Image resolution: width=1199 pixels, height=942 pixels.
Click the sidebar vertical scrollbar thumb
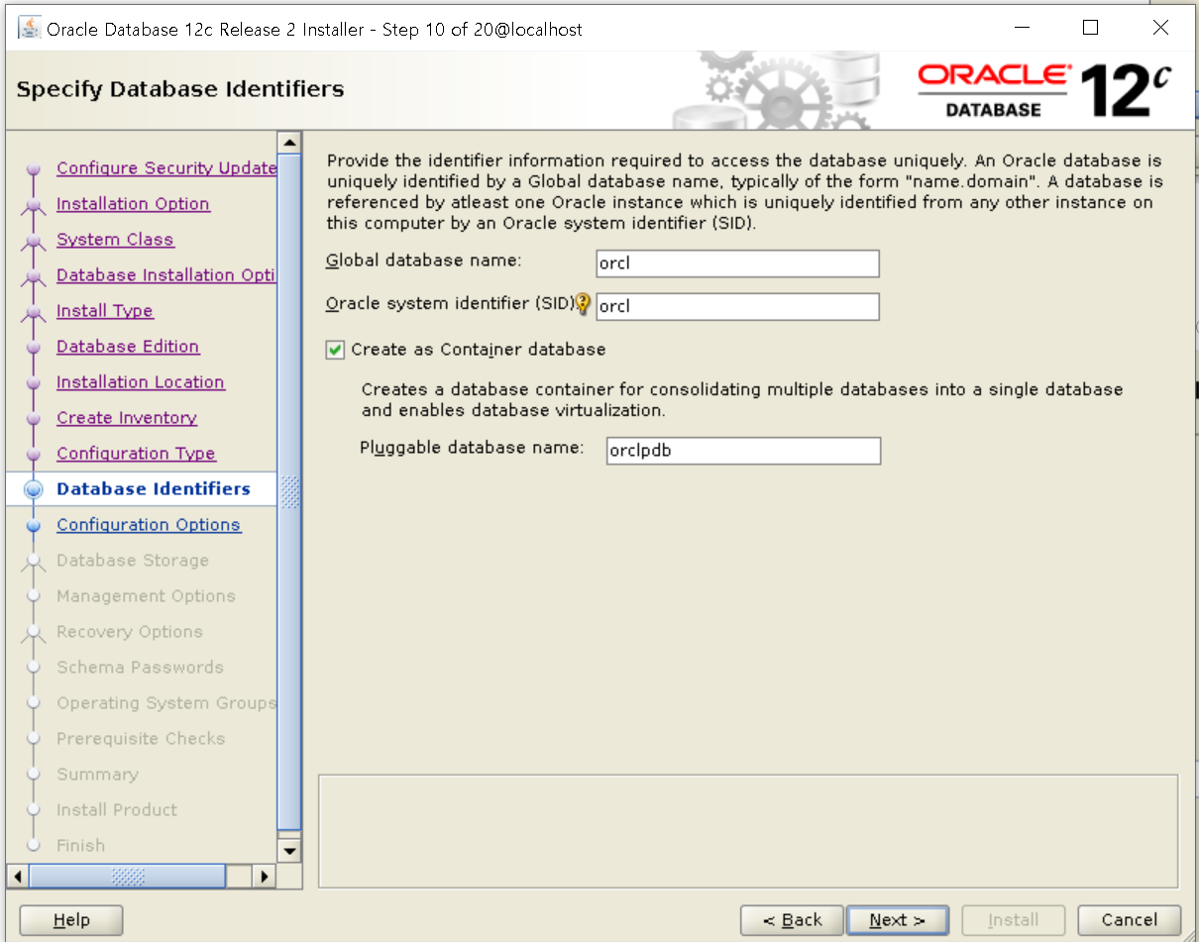click(289, 490)
